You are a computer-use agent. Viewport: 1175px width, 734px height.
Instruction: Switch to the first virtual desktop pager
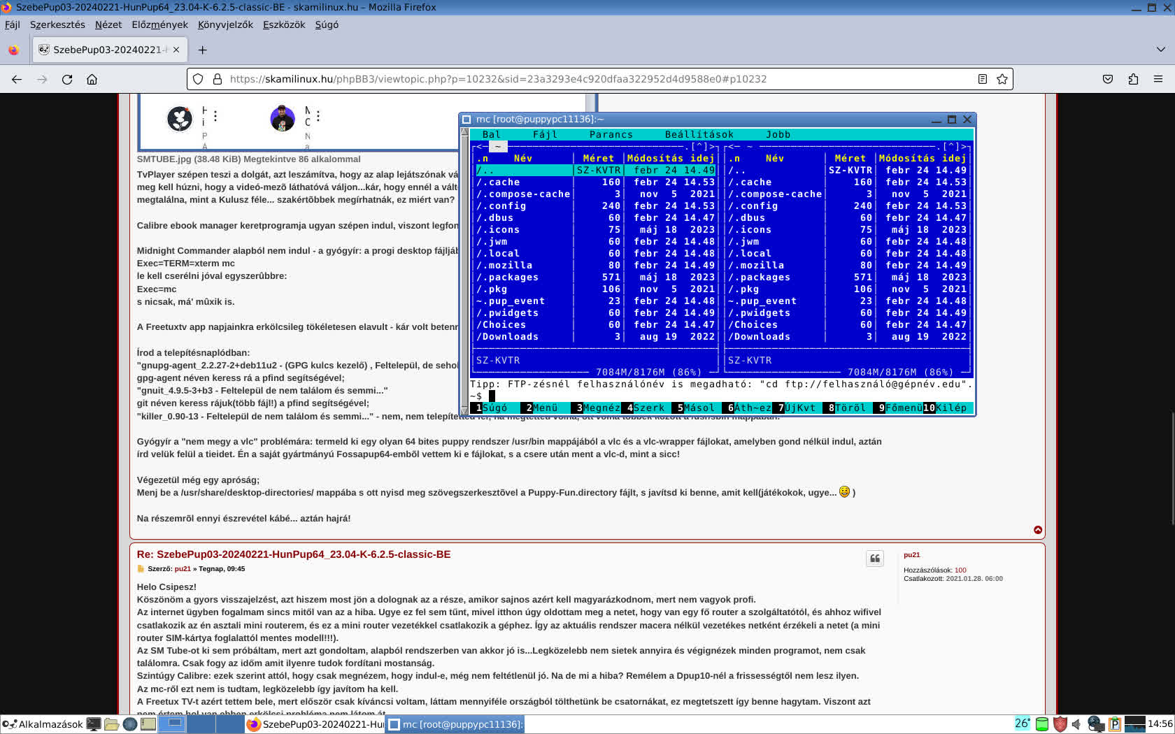click(172, 724)
